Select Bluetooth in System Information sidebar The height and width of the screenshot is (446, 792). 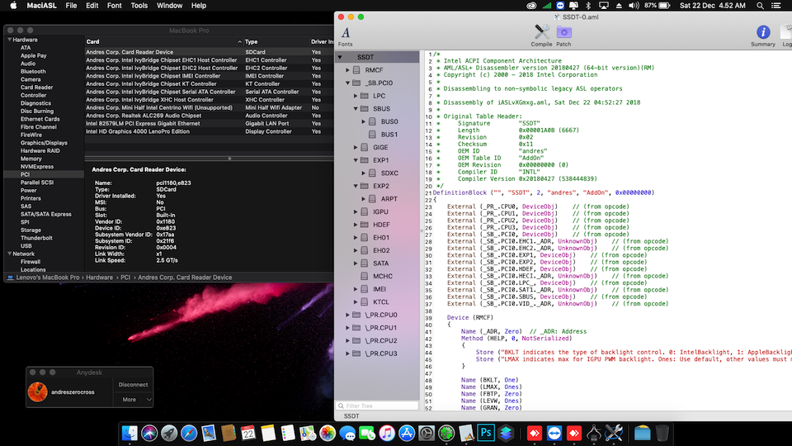point(33,72)
